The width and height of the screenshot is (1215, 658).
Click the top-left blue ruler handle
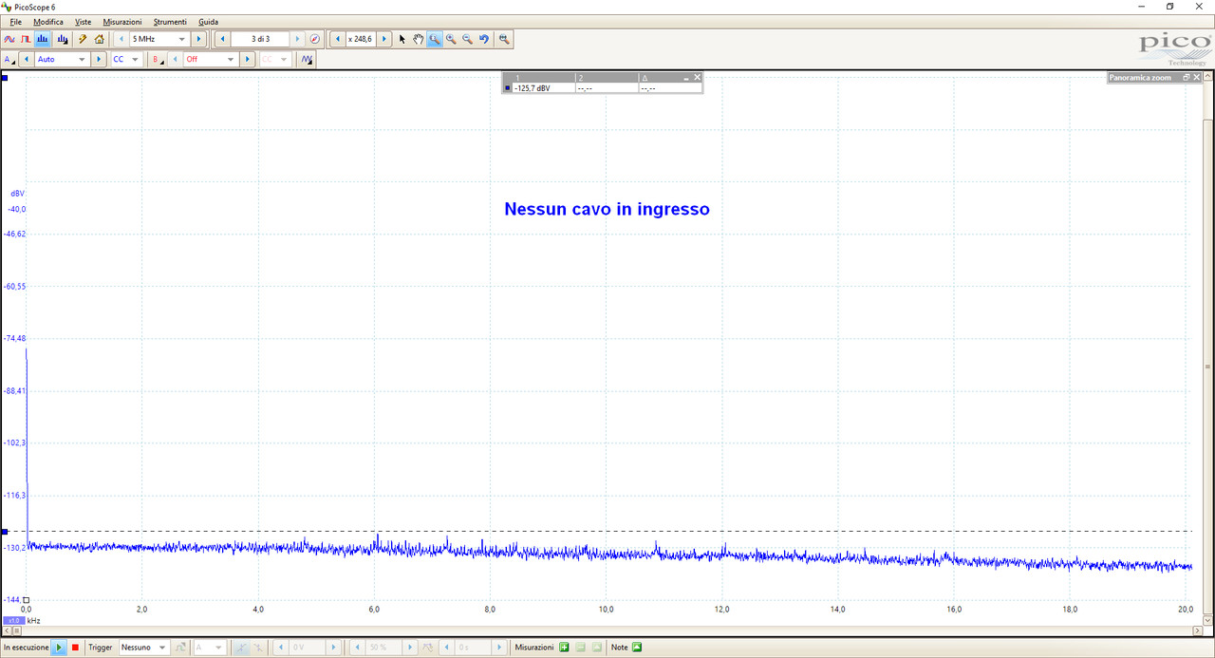click(x=5, y=77)
